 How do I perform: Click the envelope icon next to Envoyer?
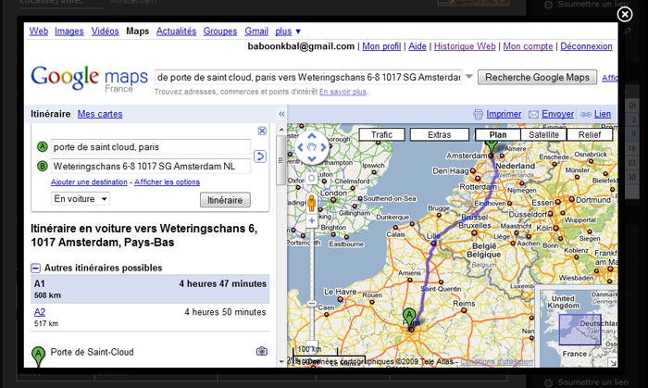[x=533, y=114]
